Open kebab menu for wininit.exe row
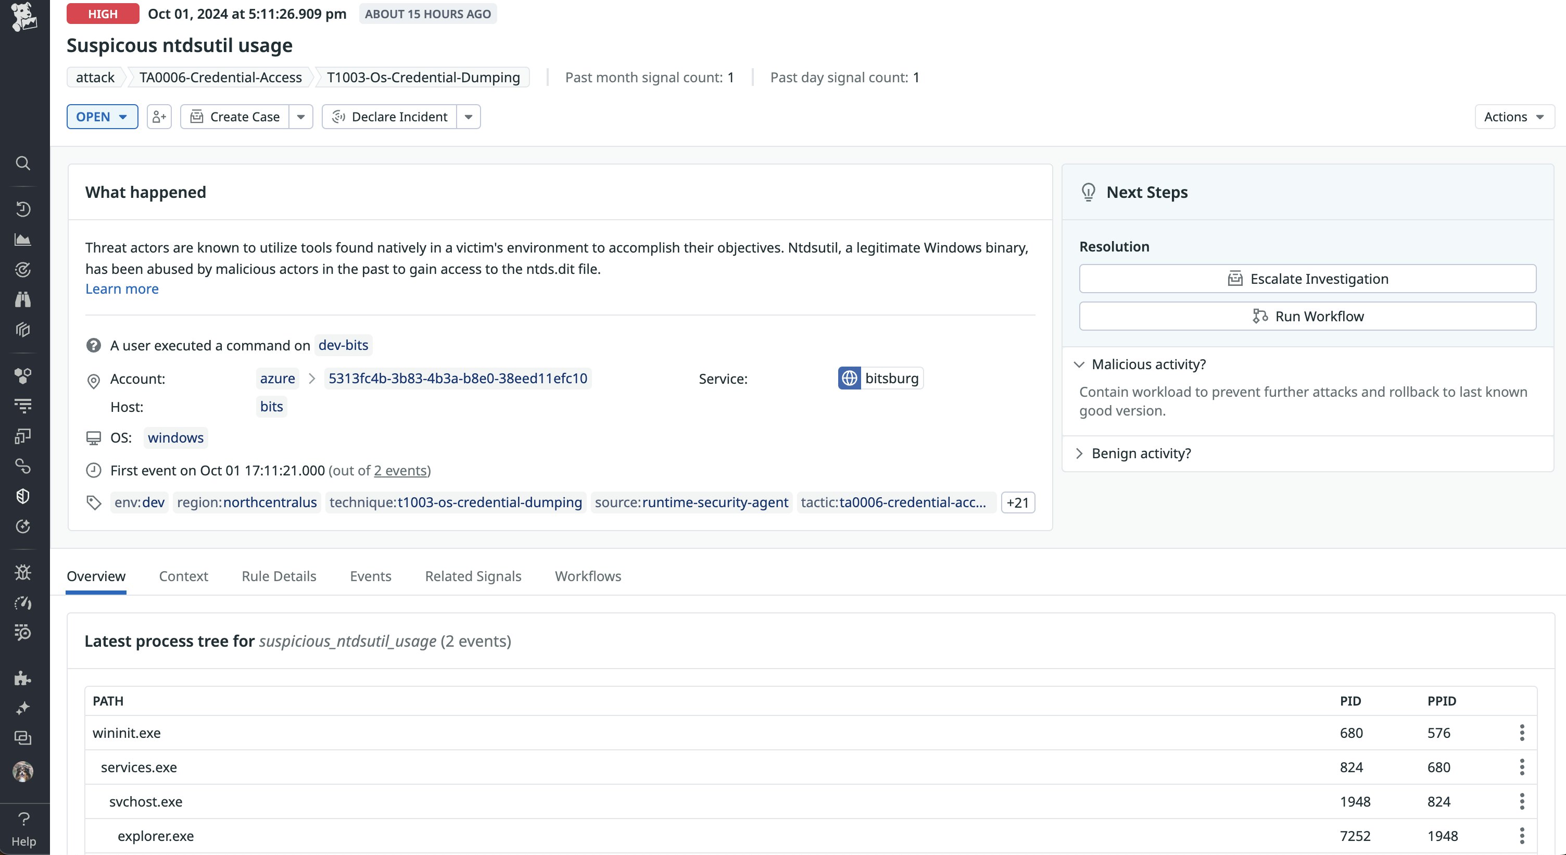Screen dimensions: 1566x855 pos(1522,733)
